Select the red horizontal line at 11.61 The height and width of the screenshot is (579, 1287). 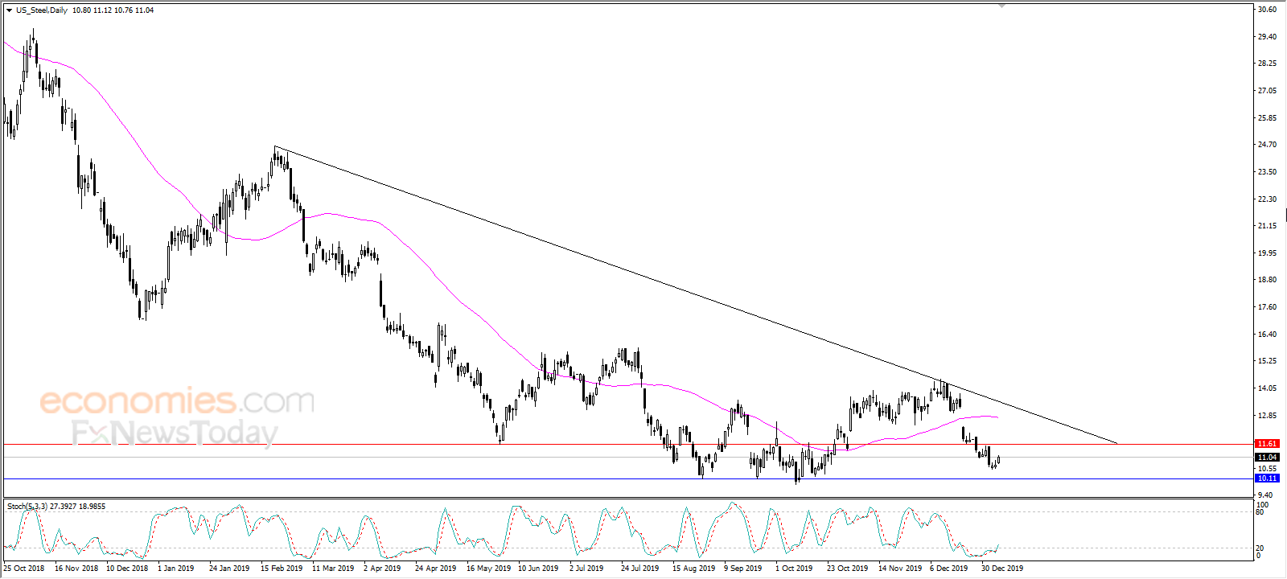click(627, 444)
